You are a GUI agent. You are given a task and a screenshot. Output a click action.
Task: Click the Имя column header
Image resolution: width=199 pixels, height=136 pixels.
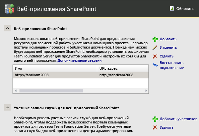[55, 68]
